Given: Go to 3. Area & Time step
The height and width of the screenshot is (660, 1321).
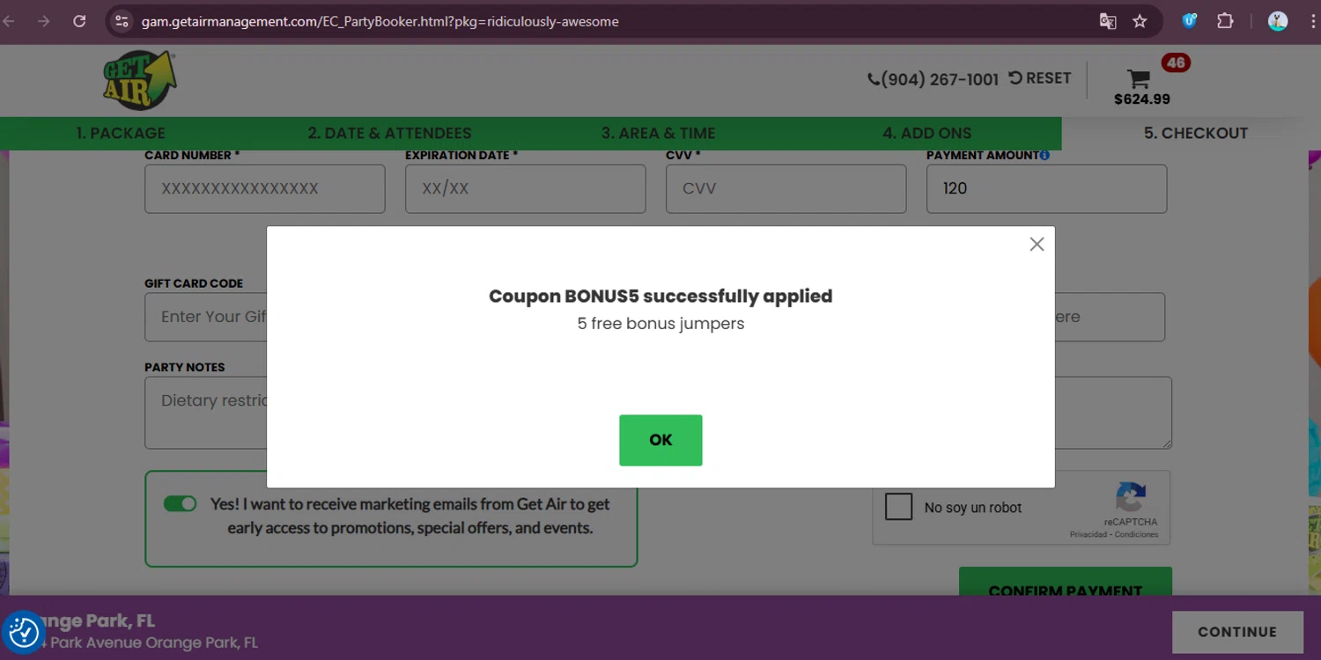Looking at the screenshot, I should point(658,133).
